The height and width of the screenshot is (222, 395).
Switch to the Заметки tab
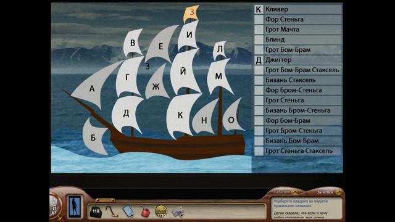pos(325,192)
